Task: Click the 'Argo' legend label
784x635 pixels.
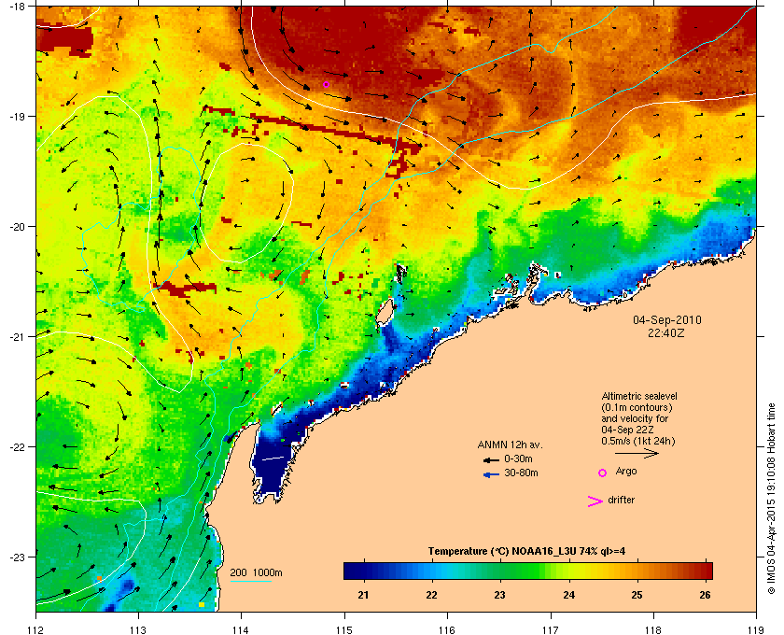Action: click(x=626, y=472)
